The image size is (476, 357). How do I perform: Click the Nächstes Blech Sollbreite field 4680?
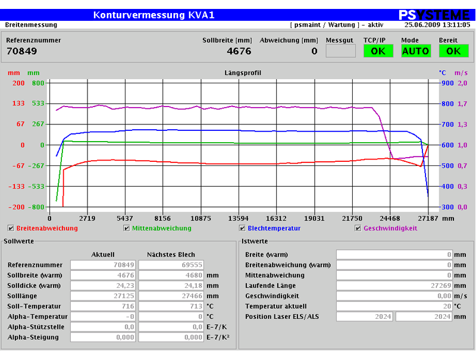pos(171,275)
